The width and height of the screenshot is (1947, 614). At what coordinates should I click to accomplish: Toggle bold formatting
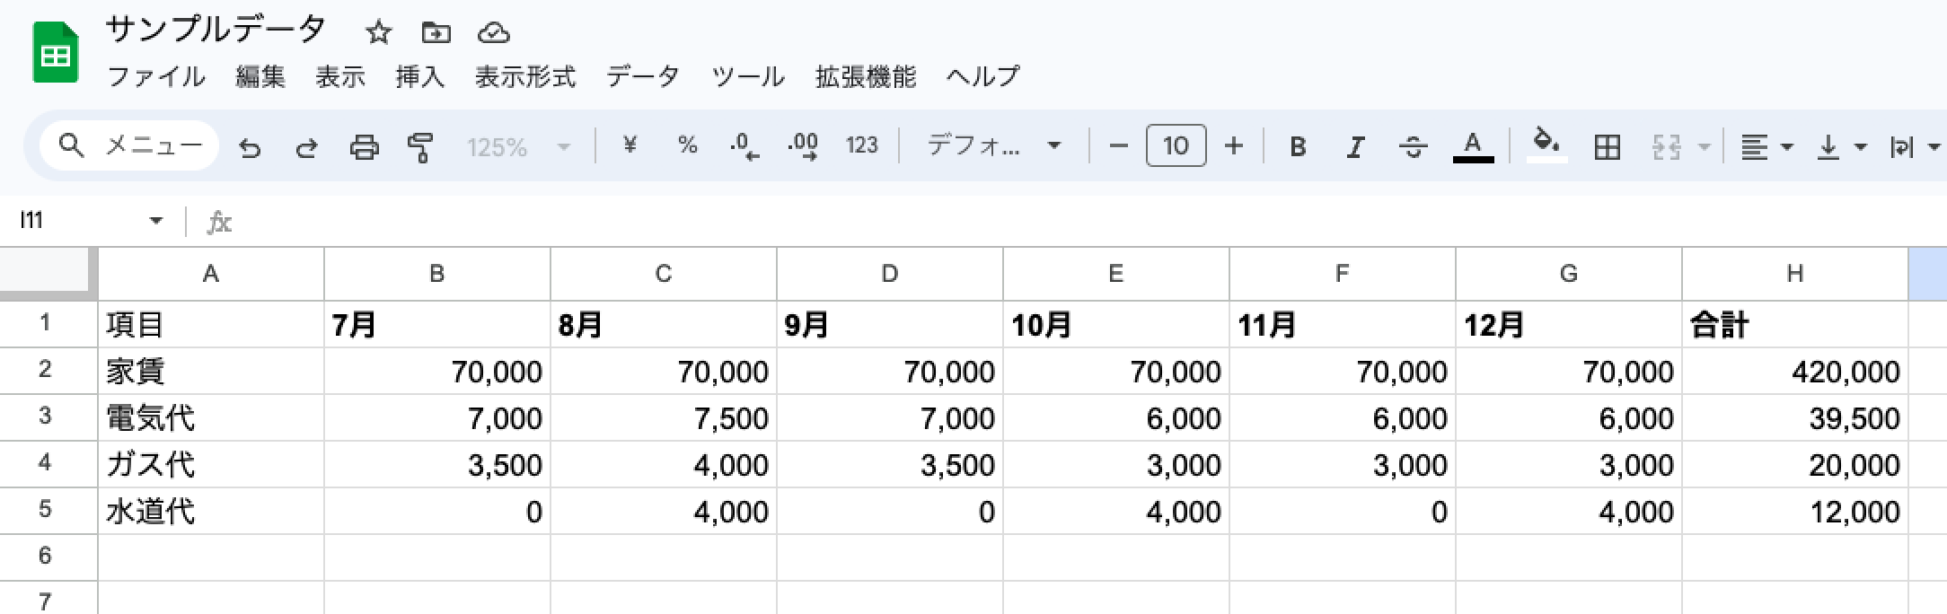click(1298, 146)
